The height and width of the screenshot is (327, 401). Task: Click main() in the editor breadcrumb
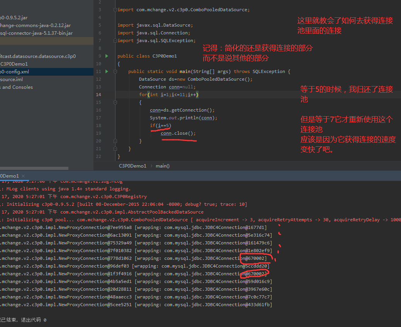(163, 166)
